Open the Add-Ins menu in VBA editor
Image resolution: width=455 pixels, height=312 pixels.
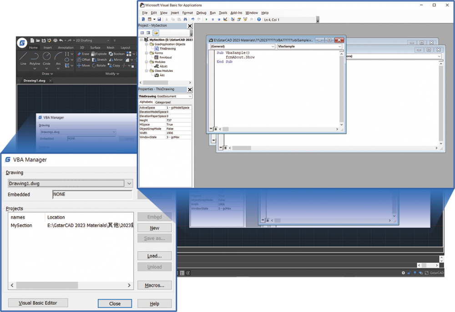point(236,13)
